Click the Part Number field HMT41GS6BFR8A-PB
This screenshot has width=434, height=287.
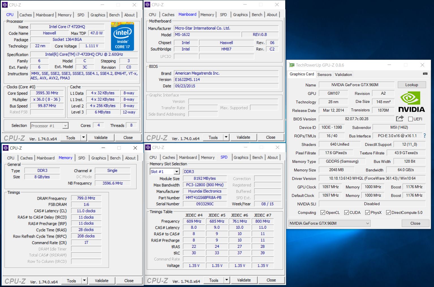click(x=205, y=198)
